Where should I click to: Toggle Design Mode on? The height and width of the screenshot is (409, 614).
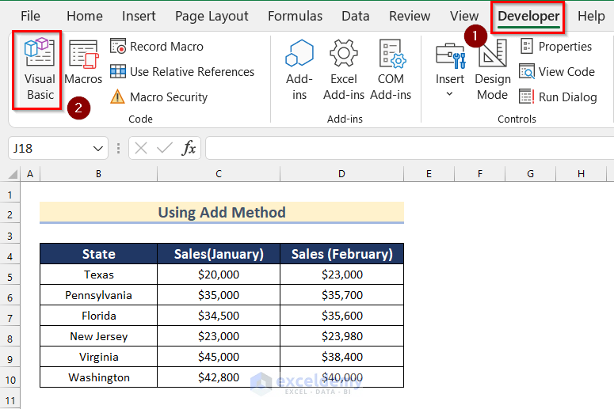point(492,70)
